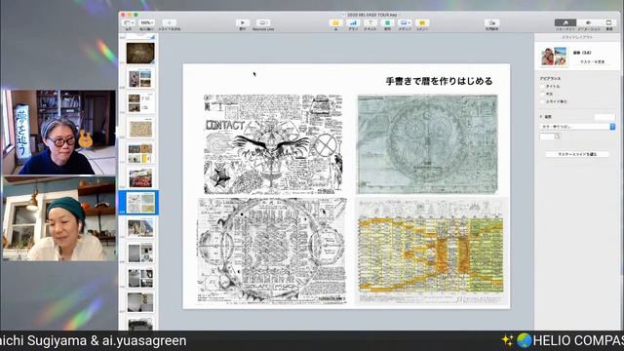This screenshot has height=351, width=624.
Task: Open the Shape insert icon
Action: (x=387, y=23)
